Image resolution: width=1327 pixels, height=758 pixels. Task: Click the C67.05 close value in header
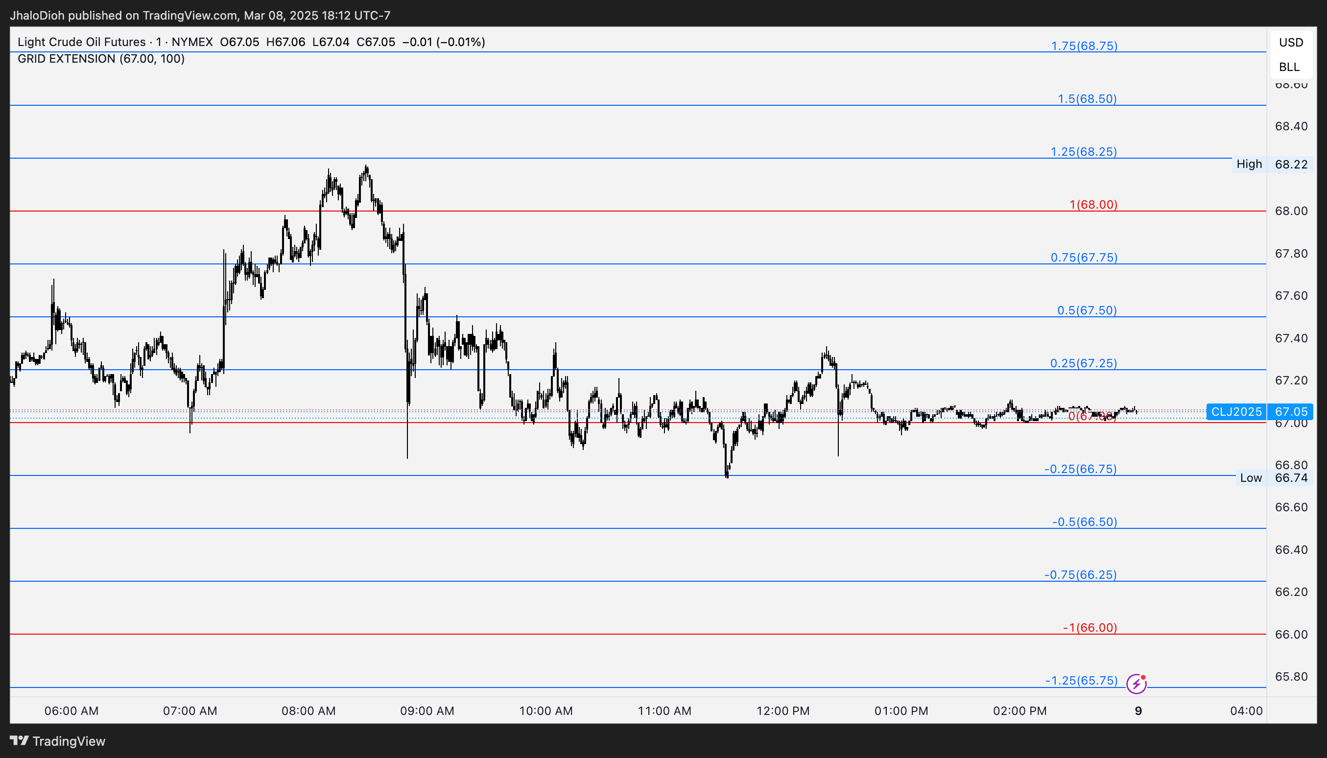point(376,42)
